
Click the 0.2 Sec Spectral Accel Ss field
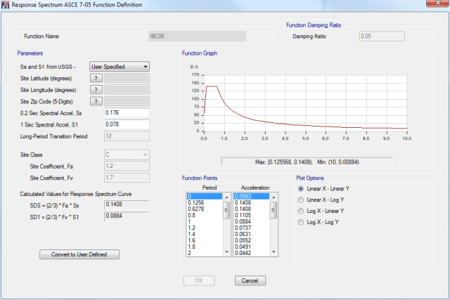click(127, 113)
